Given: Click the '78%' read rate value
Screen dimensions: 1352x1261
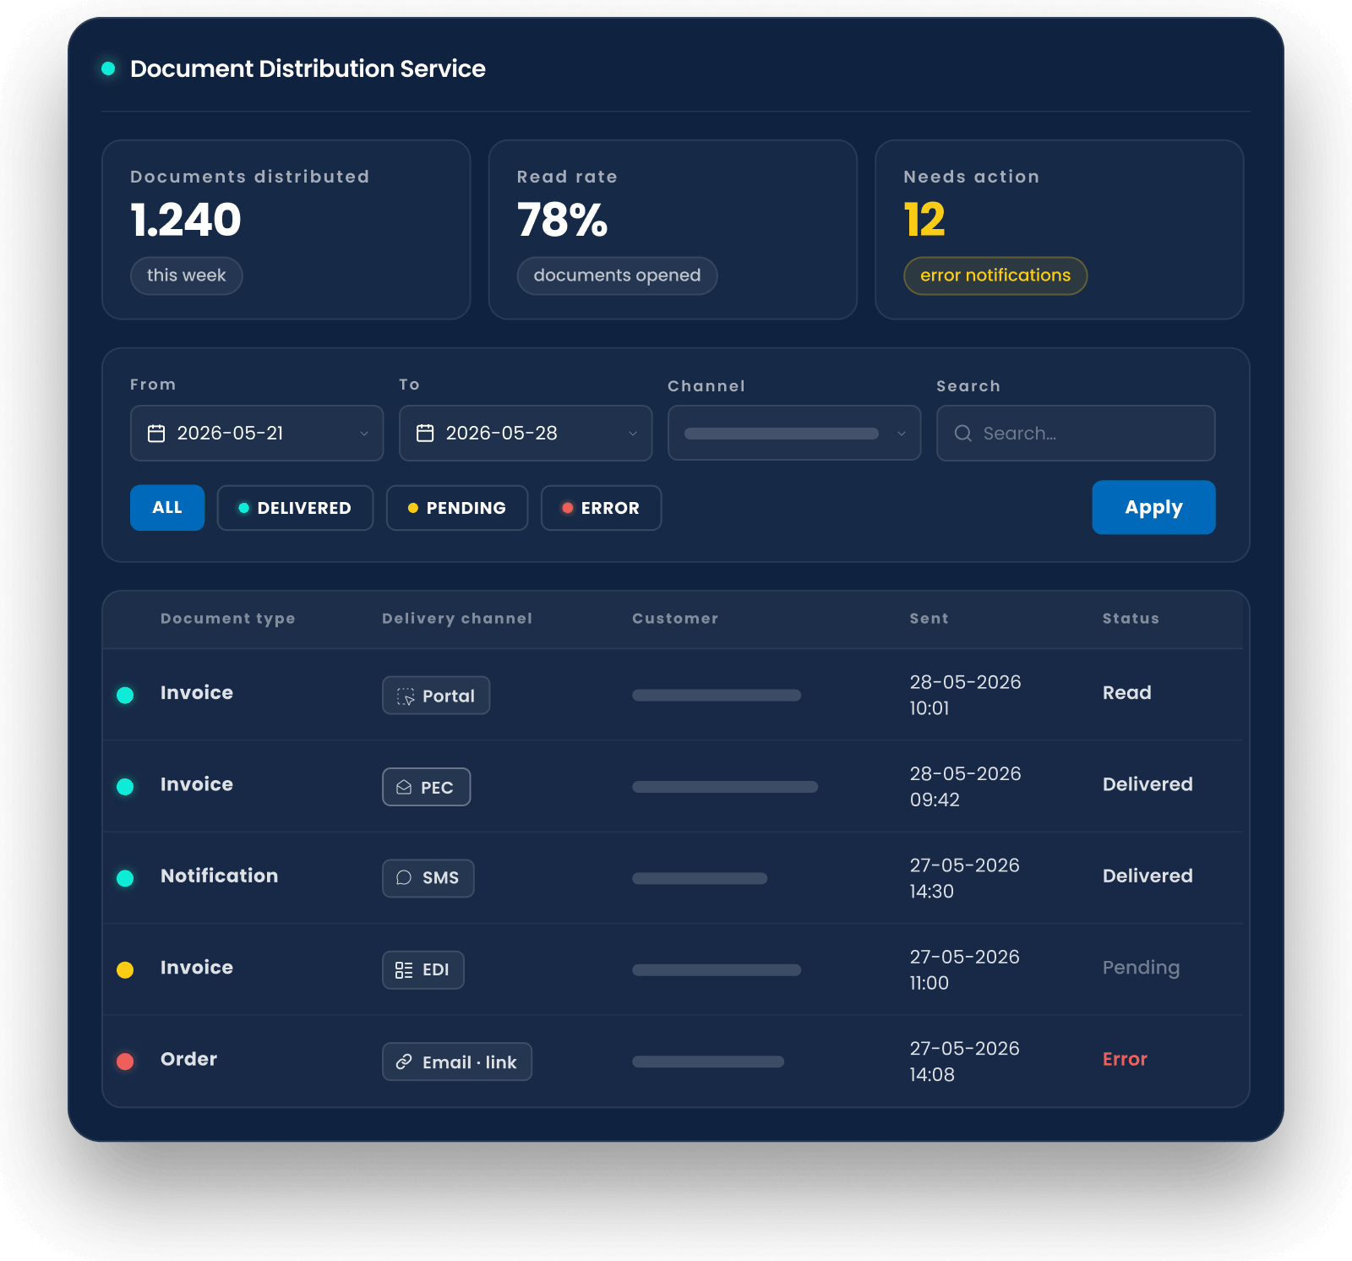Looking at the screenshot, I should [x=562, y=221].
